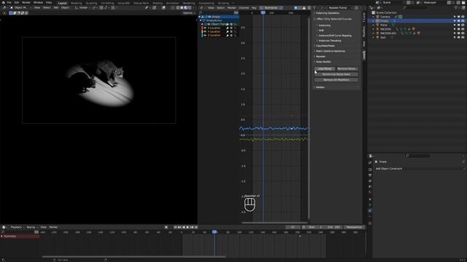Switch viewport to material preview shading
Screen dimensions: 467x262
(x=185, y=8)
